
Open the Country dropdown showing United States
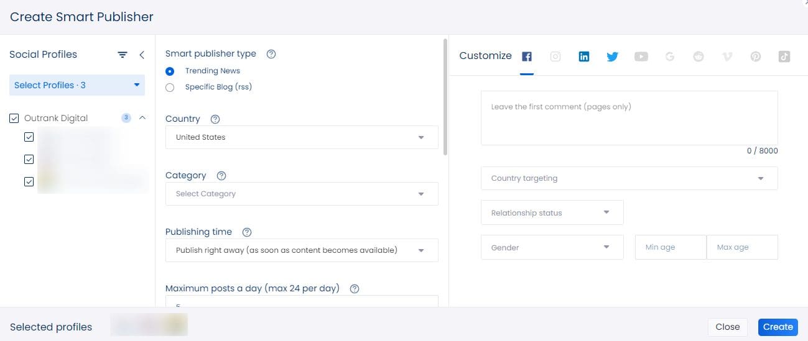302,137
